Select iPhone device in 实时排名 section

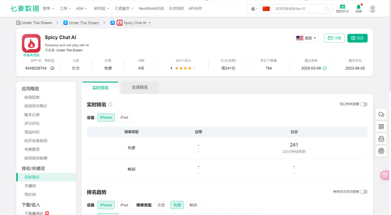click(x=106, y=118)
